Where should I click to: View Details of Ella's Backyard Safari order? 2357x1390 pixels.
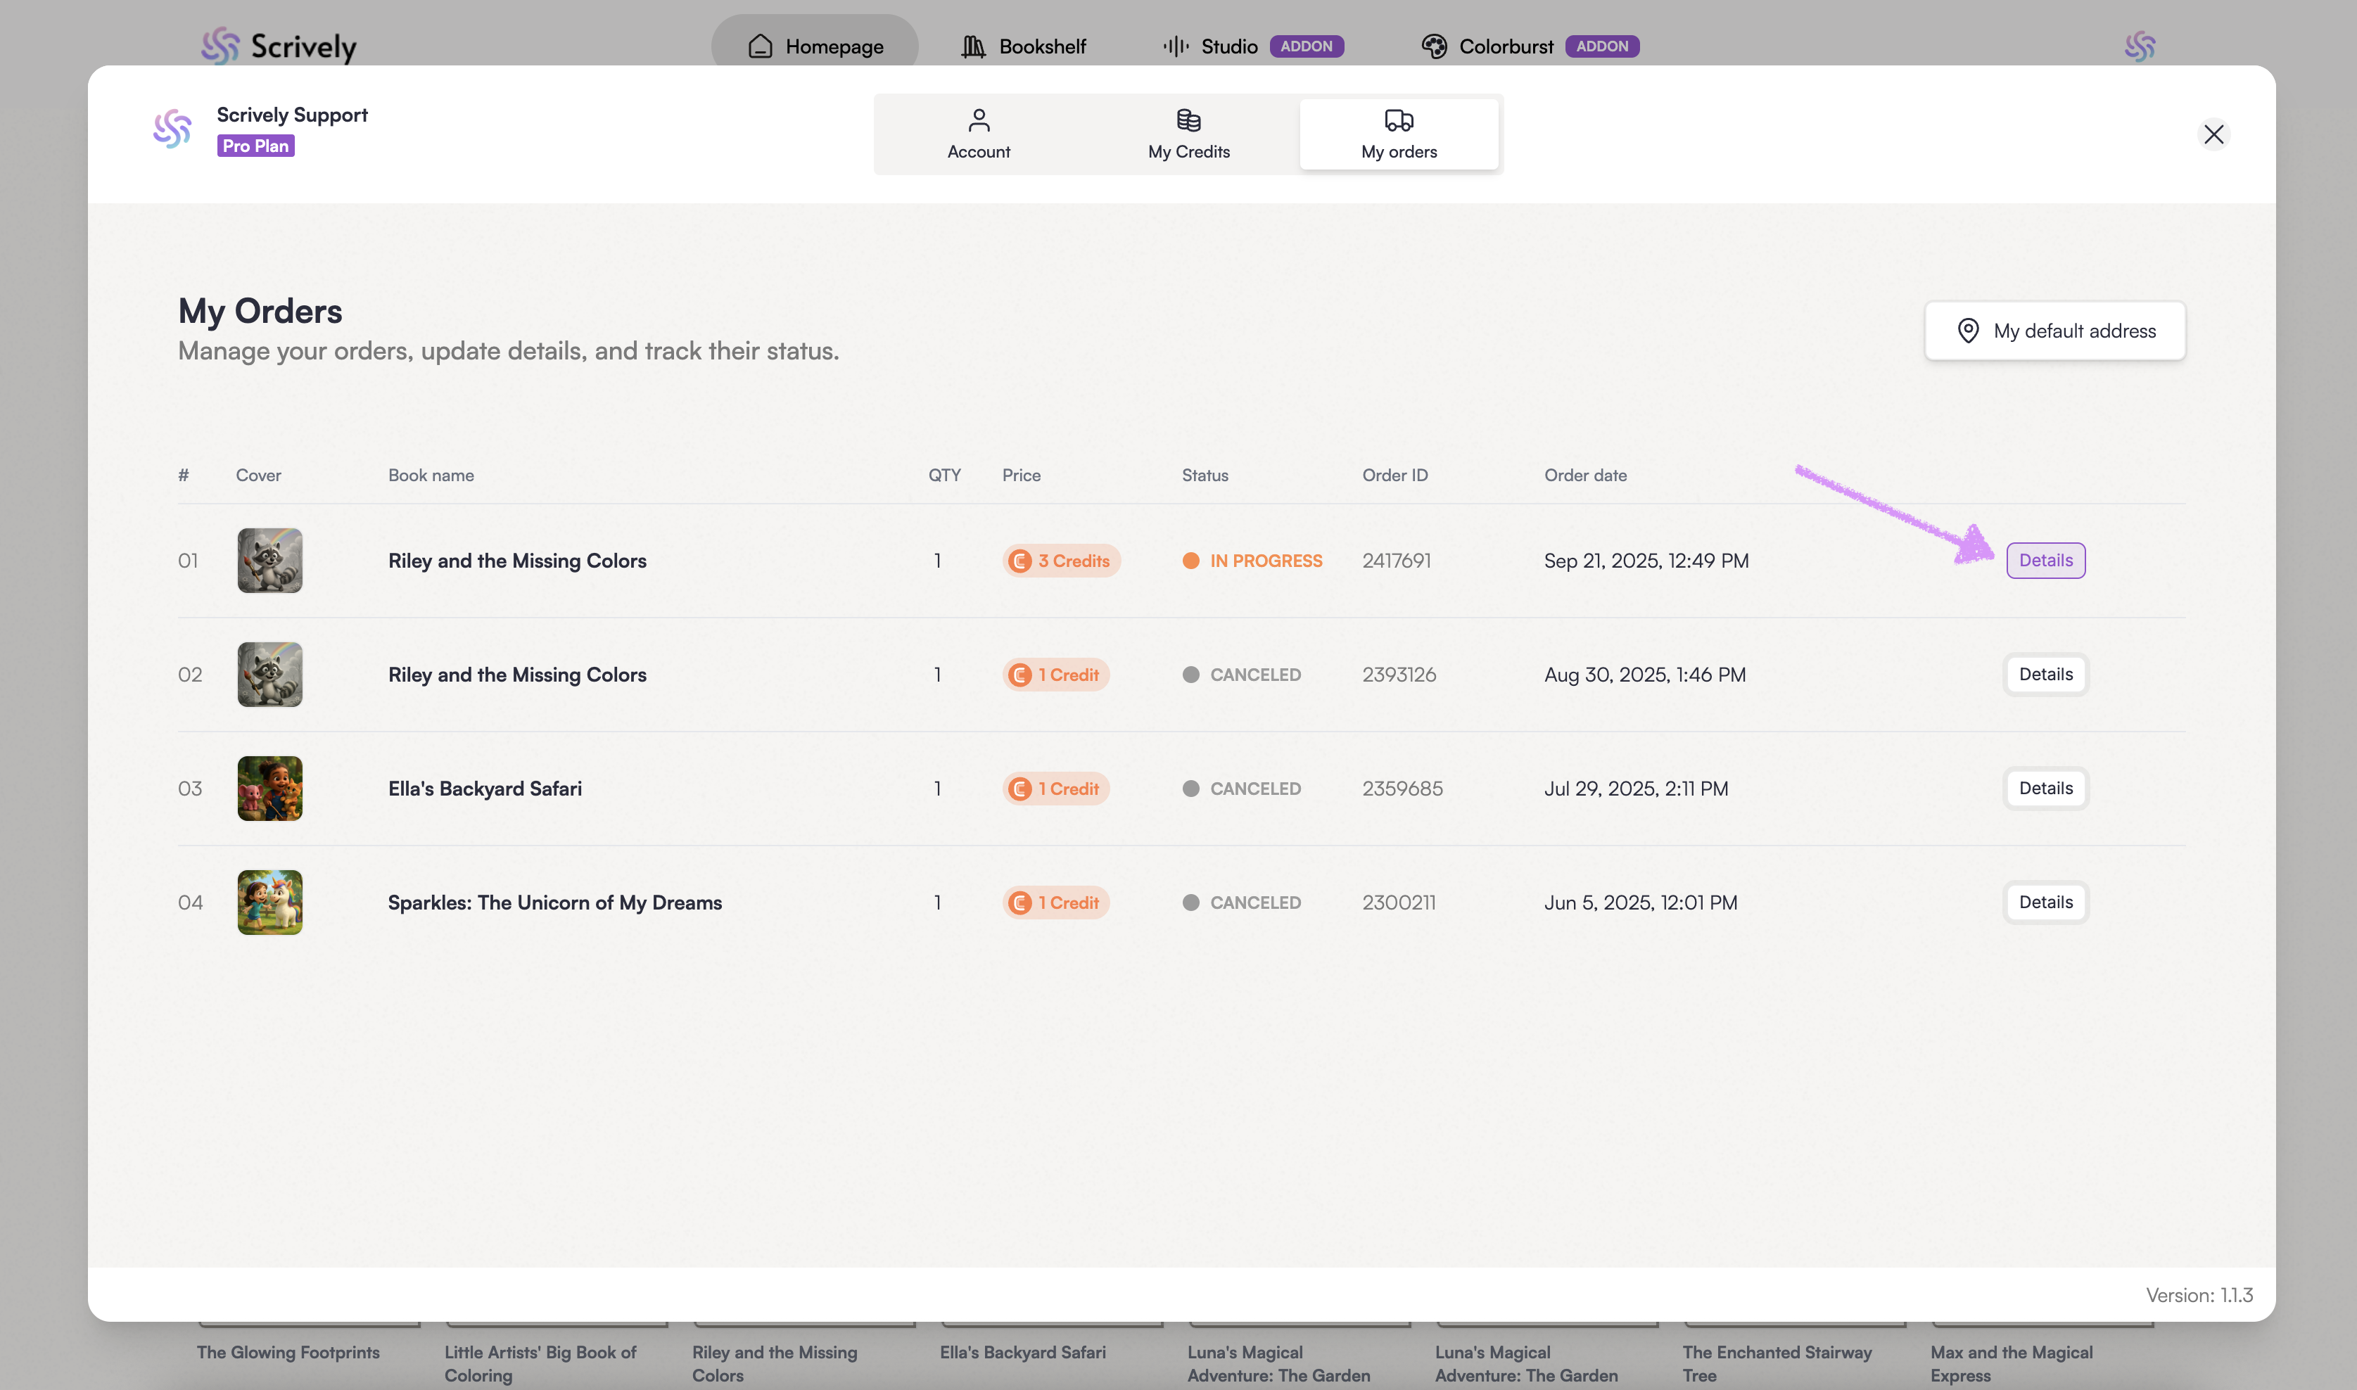click(x=2045, y=789)
